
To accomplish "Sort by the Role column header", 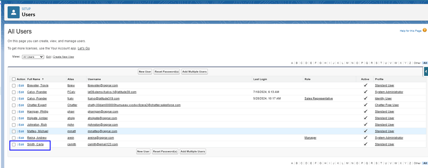I will 307,79.
